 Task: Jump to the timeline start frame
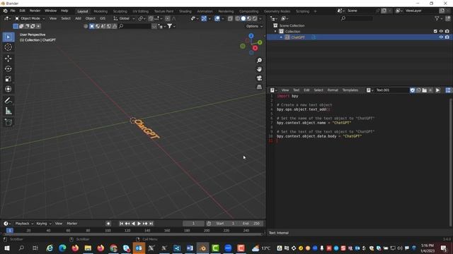121,224
